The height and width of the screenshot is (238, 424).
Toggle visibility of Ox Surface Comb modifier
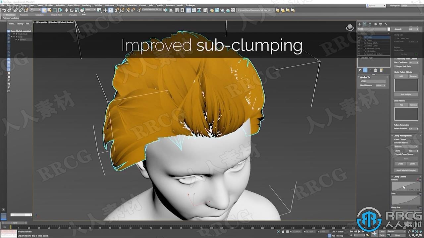[359, 46]
